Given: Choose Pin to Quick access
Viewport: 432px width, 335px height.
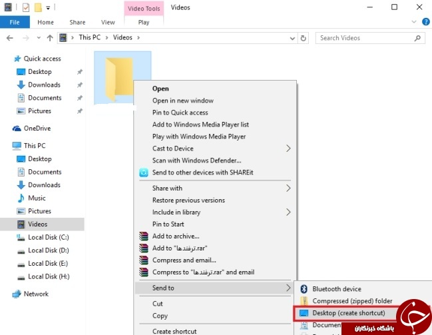Looking at the screenshot, I should pyautogui.click(x=180, y=113).
